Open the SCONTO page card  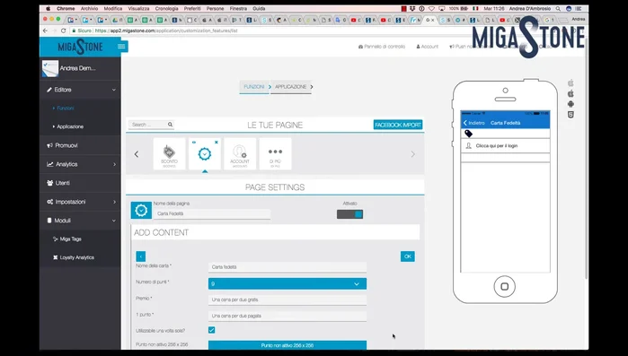click(x=169, y=154)
